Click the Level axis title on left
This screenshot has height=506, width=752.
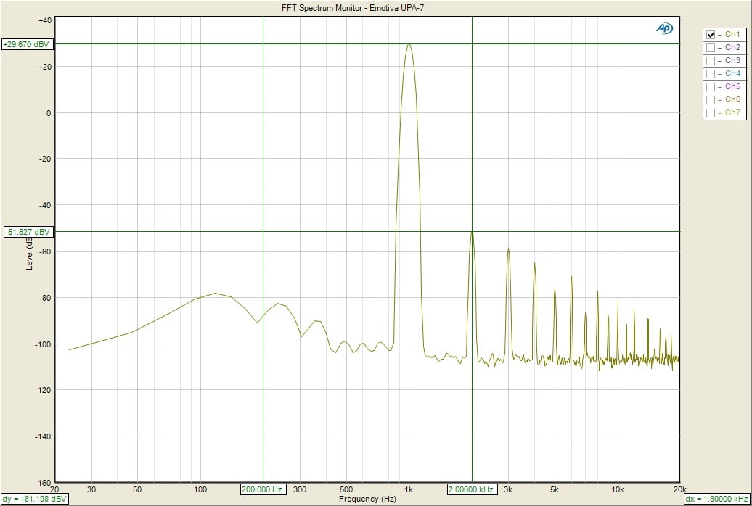(x=30, y=254)
